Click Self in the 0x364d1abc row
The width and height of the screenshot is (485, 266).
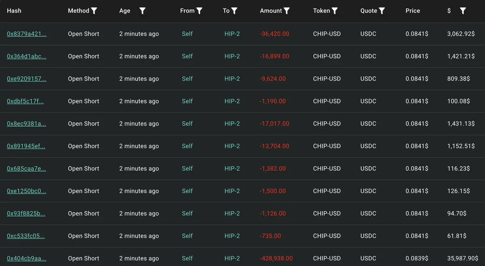click(187, 56)
